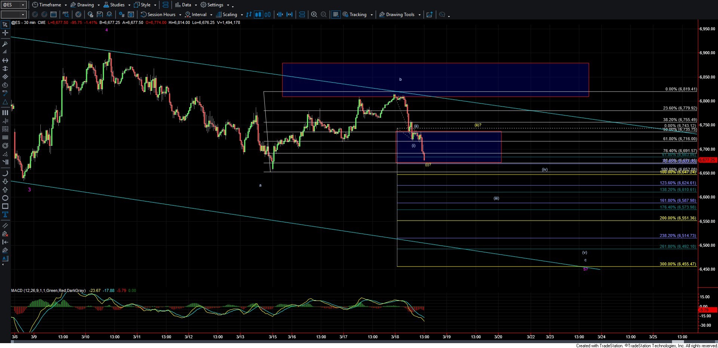Pick the ellipse drawing tool
This screenshot has height=348, width=718.
click(x=5, y=198)
